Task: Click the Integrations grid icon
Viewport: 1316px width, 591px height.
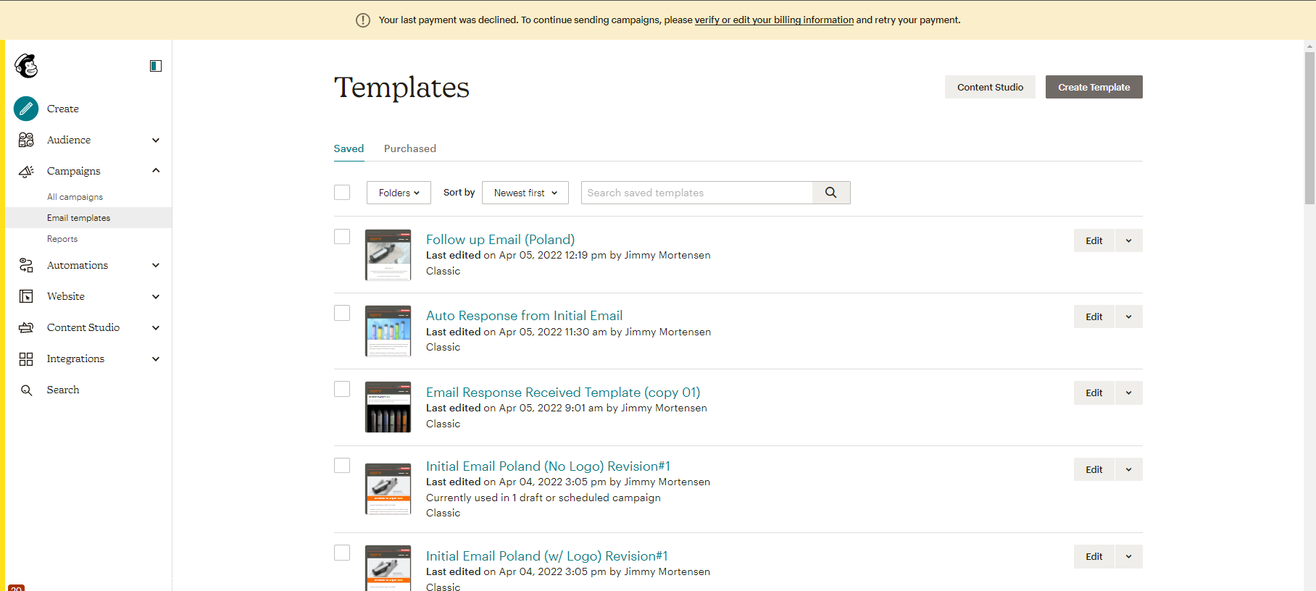Action: 26,359
